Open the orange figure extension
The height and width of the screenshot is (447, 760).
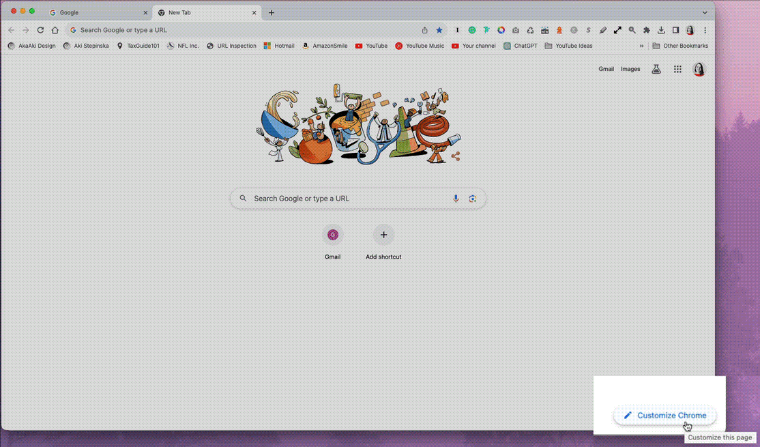click(x=559, y=30)
